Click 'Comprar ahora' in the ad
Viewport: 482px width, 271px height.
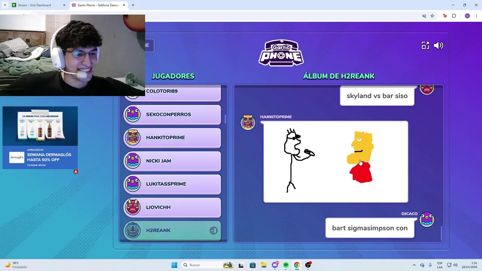tap(36, 165)
